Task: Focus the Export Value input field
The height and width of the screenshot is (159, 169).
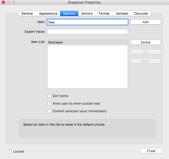Action: coord(87,32)
